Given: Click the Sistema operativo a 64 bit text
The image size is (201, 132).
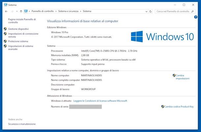Looking at the screenshot, I should tap(108, 60).
